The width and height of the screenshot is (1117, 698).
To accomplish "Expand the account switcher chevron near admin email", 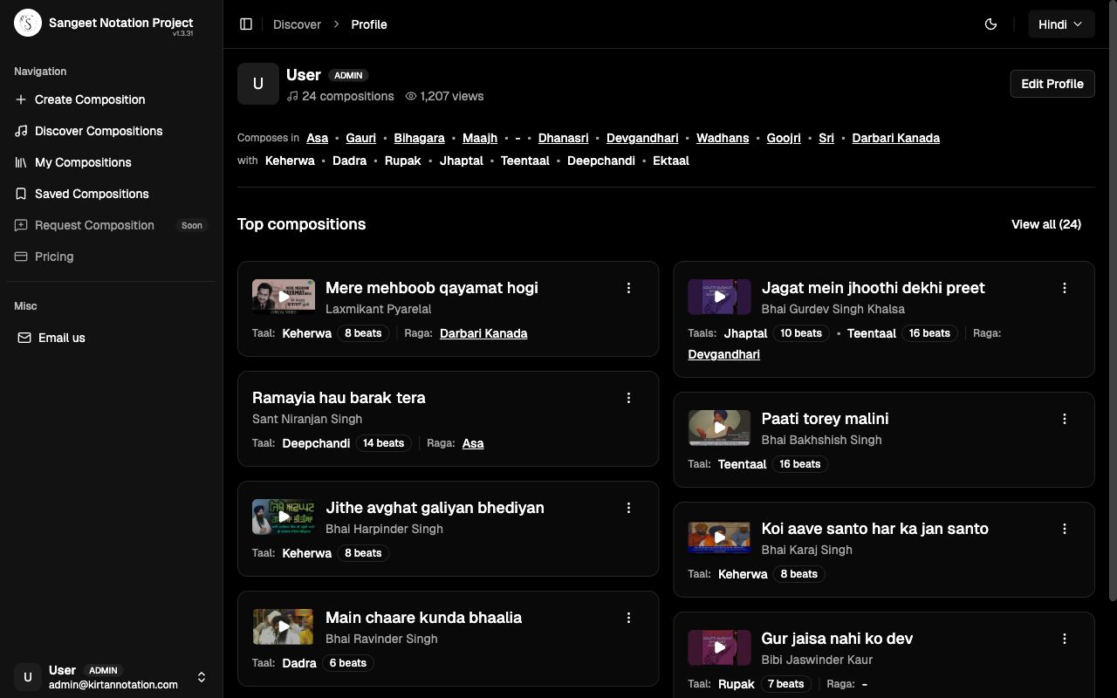I will pyautogui.click(x=202, y=677).
